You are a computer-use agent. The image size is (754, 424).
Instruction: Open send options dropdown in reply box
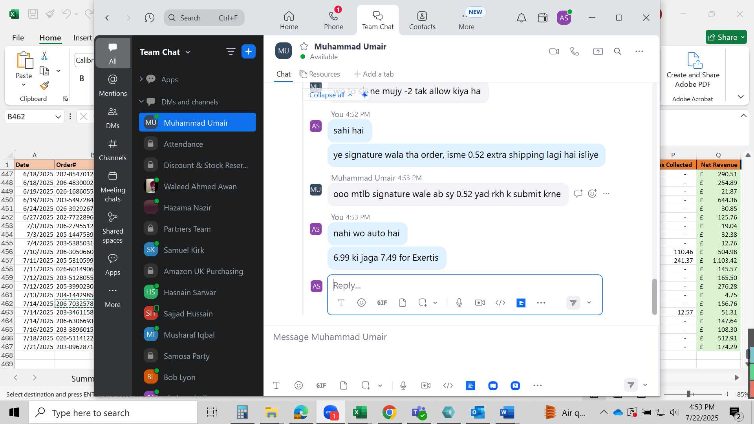(x=589, y=303)
